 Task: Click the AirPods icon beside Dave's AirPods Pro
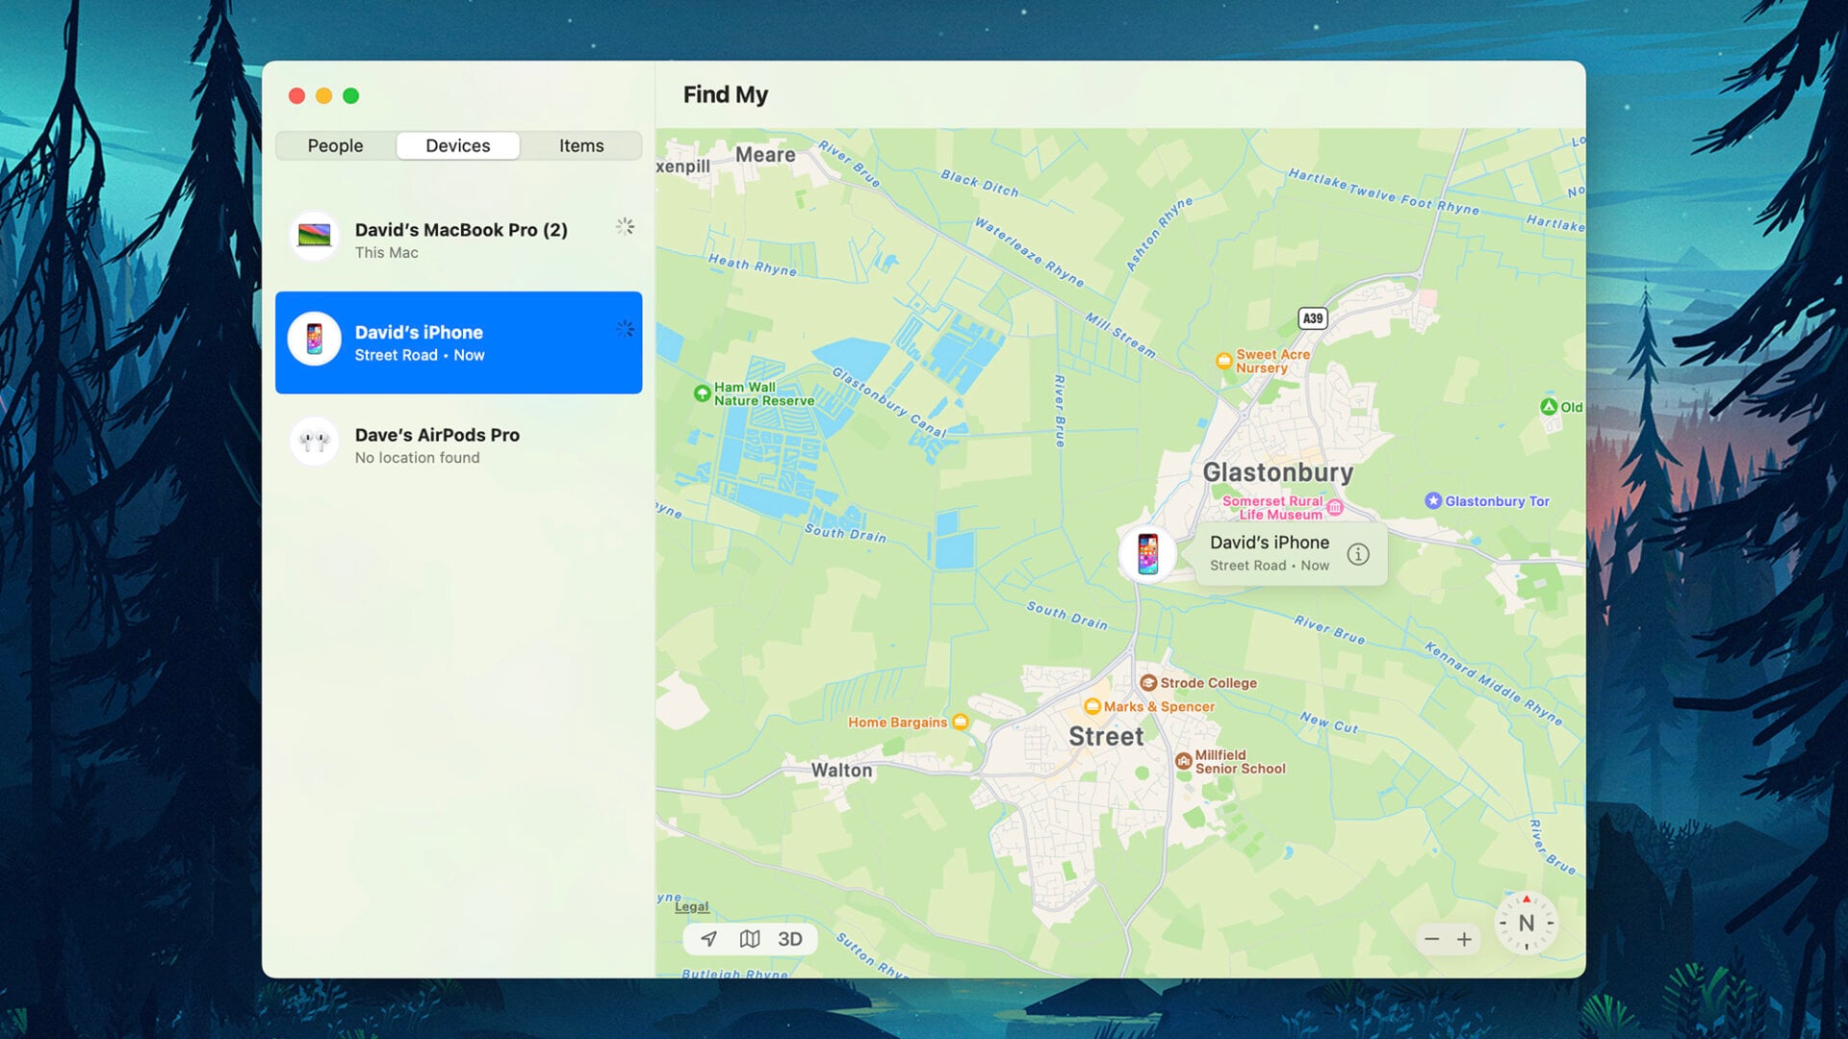point(314,442)
